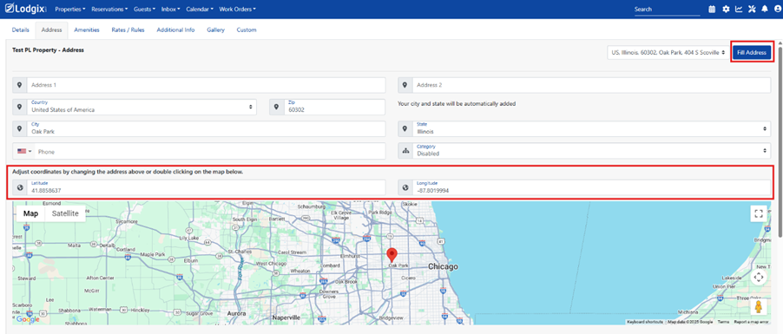Select the Address tab

point(52,30)
